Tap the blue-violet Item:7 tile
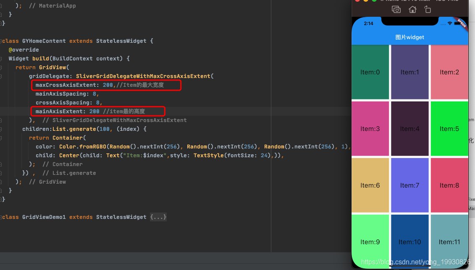This screenshot has width=475, height=270. [x=409, y=185]
